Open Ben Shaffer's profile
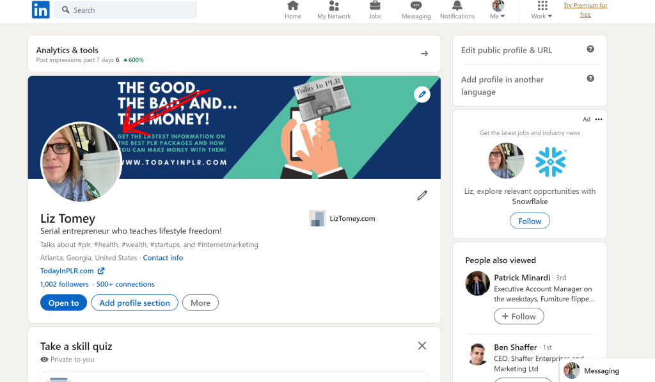The height and width of the screenshot is (382, 655). click(x=515, y=347)
